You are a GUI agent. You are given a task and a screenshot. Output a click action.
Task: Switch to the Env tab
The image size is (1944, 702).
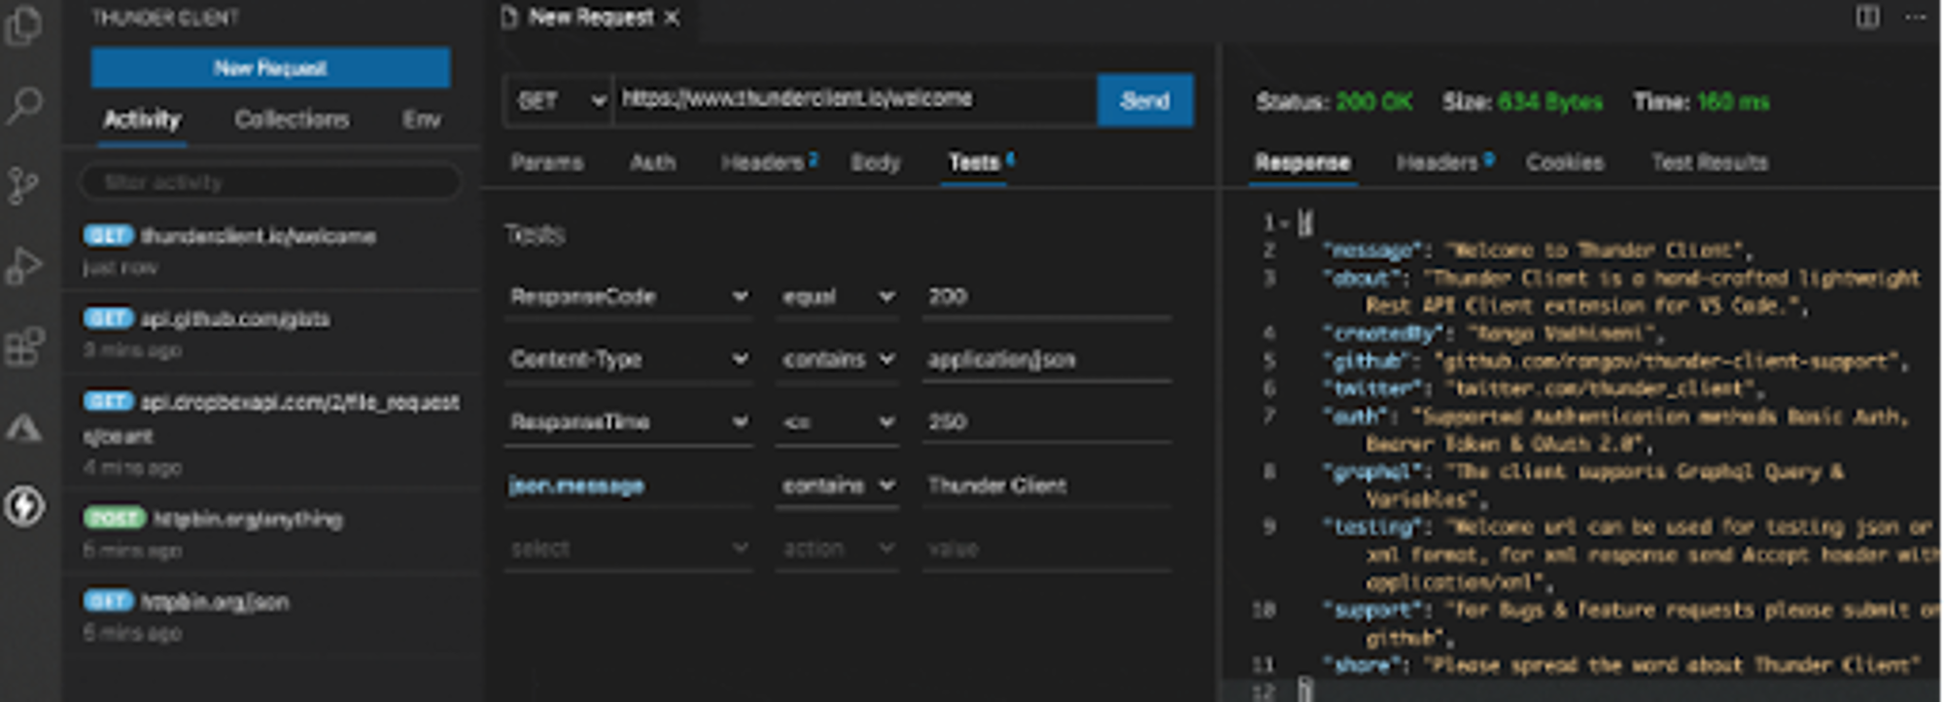click(421, 119)
